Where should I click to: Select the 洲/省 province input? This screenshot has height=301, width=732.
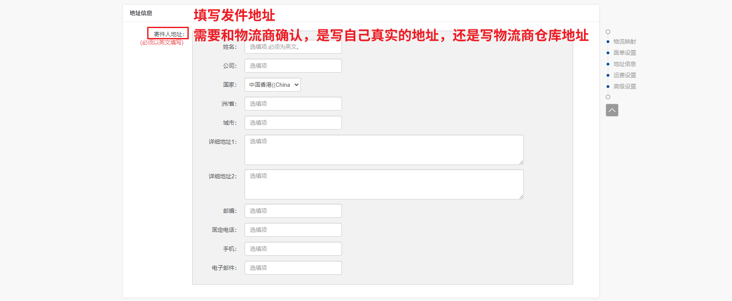coord(293,104)
